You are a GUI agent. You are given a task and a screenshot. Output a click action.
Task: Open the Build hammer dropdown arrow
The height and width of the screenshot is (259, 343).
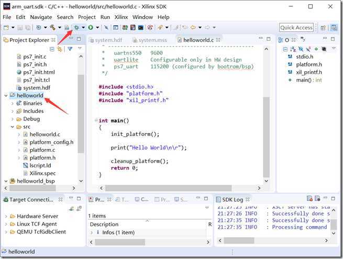tap(60, 28)
